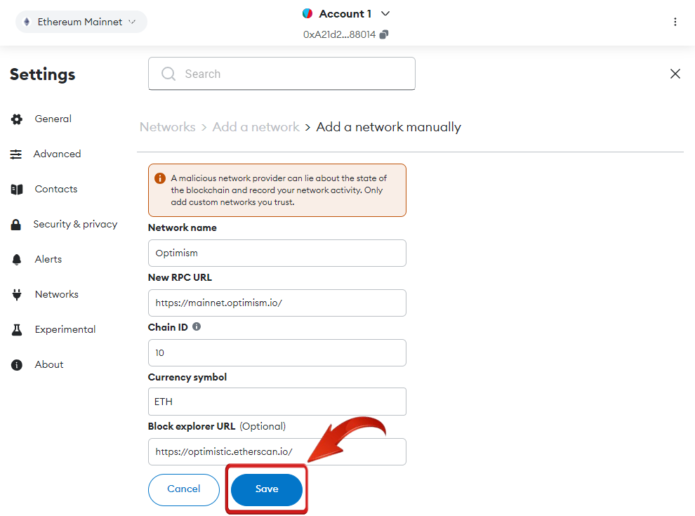Click the About info icon
Viewport: 695px width, 516px height.
coord(17,365)
